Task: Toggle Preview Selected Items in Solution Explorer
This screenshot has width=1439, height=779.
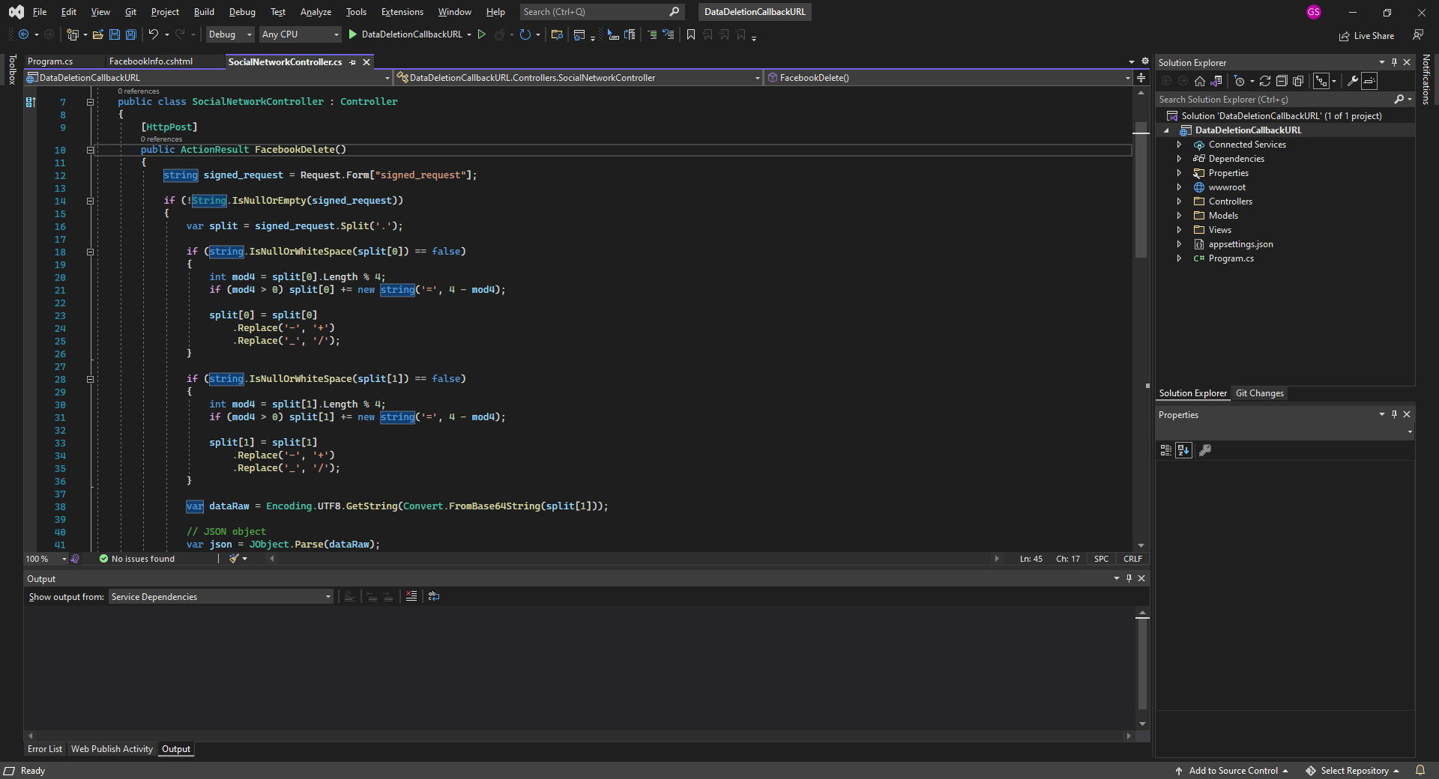Action: [1369, 81]
